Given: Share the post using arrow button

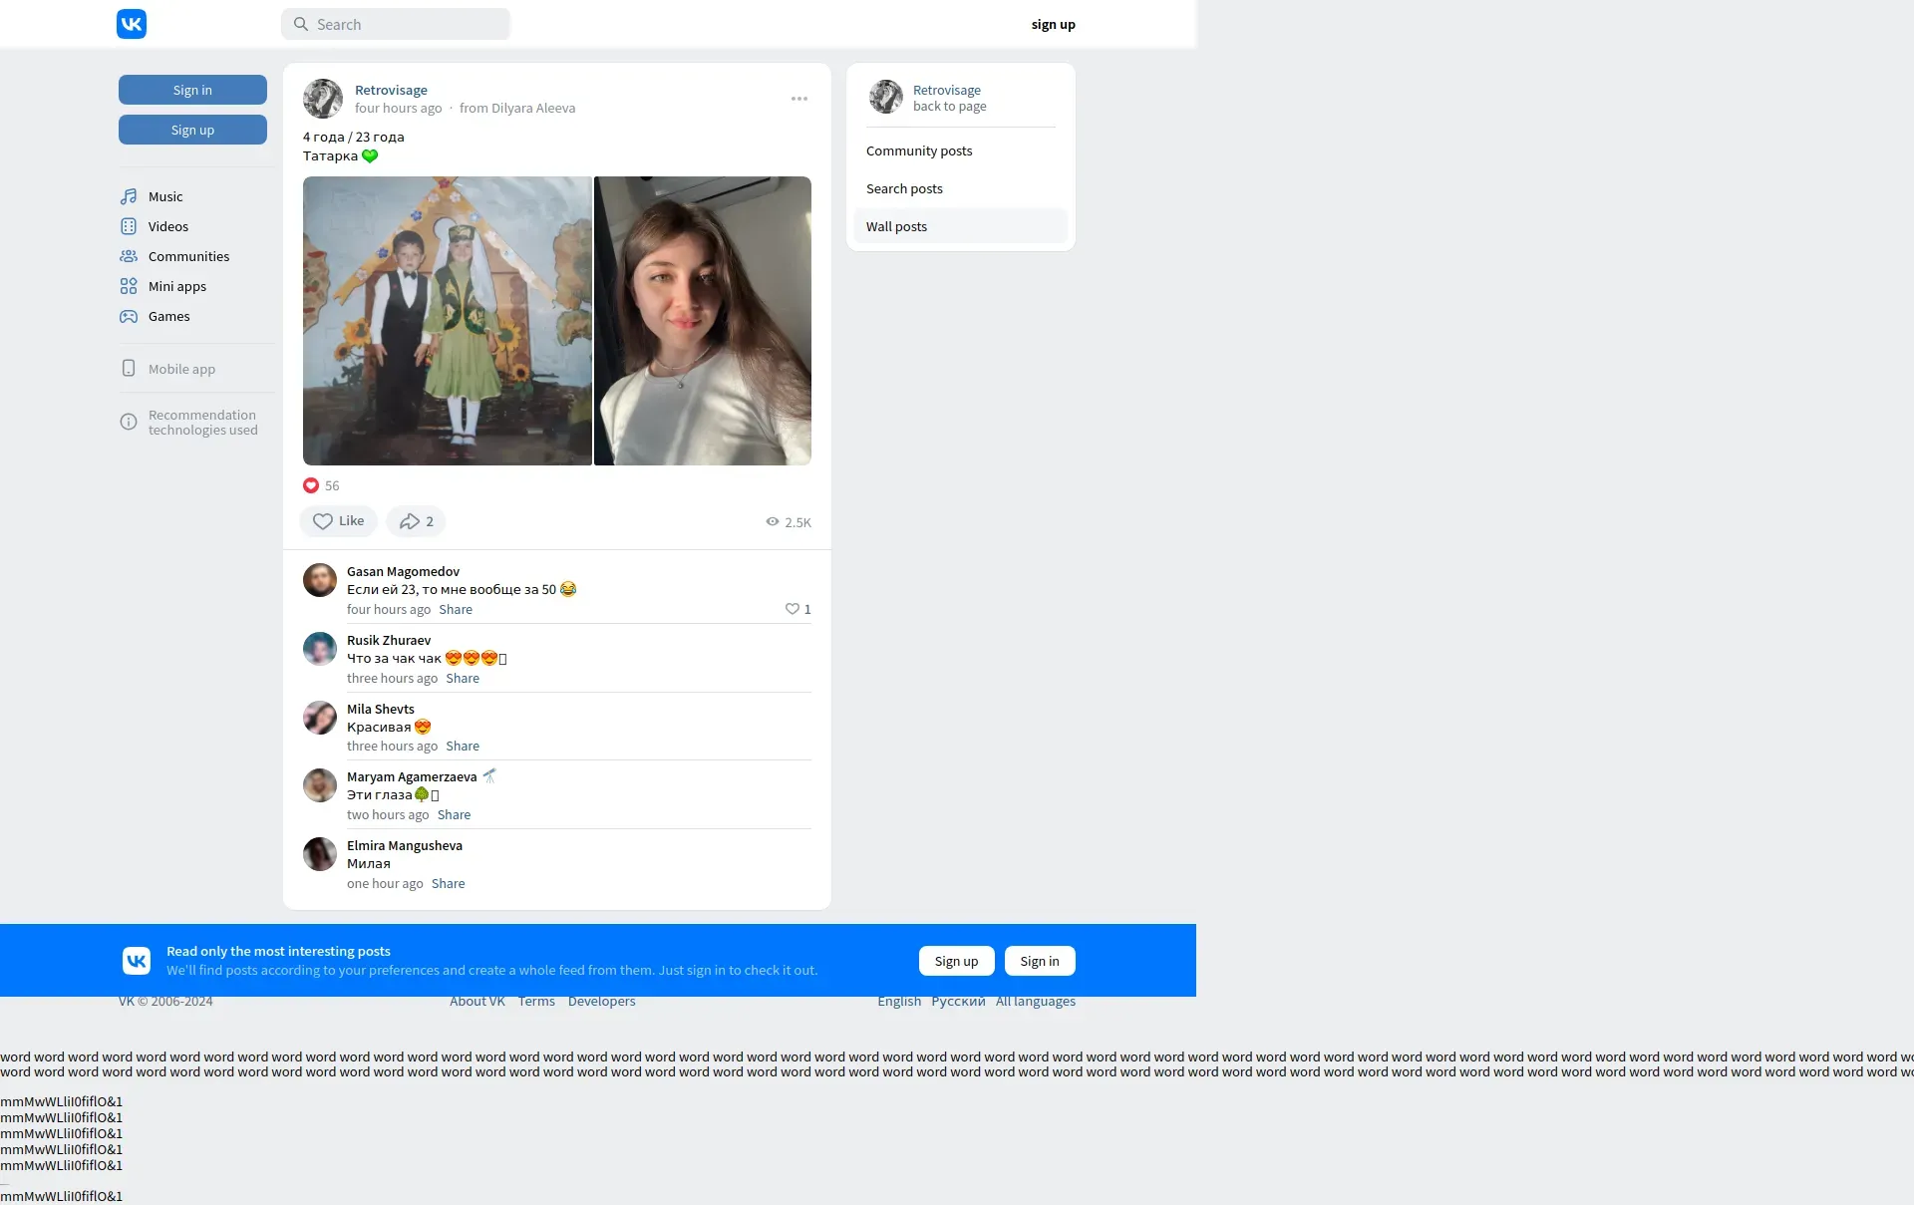Looking at the screenshot, I should tap(416, 521).
